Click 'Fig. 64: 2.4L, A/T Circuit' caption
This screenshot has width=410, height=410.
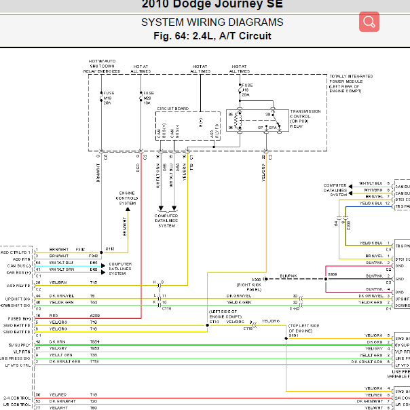[x=212, y=36]
